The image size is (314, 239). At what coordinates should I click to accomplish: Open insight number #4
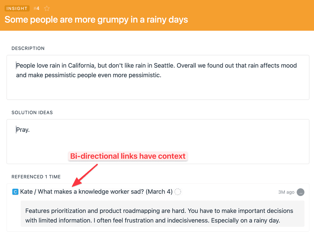[36, 8]
